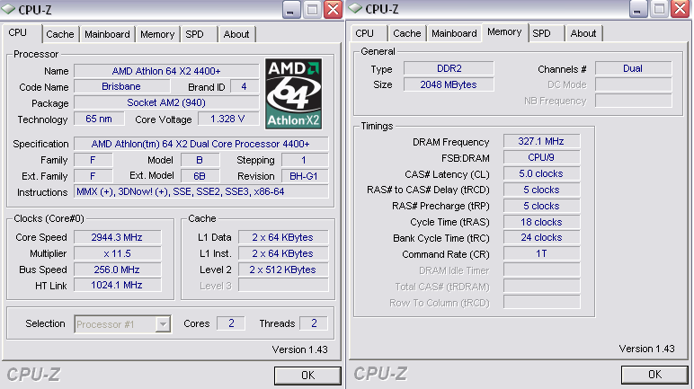Click the Bank Cycle Time value 24 clocks
Image resolution: width=694 pixels, height=389 pixels.
click(541, 238)
